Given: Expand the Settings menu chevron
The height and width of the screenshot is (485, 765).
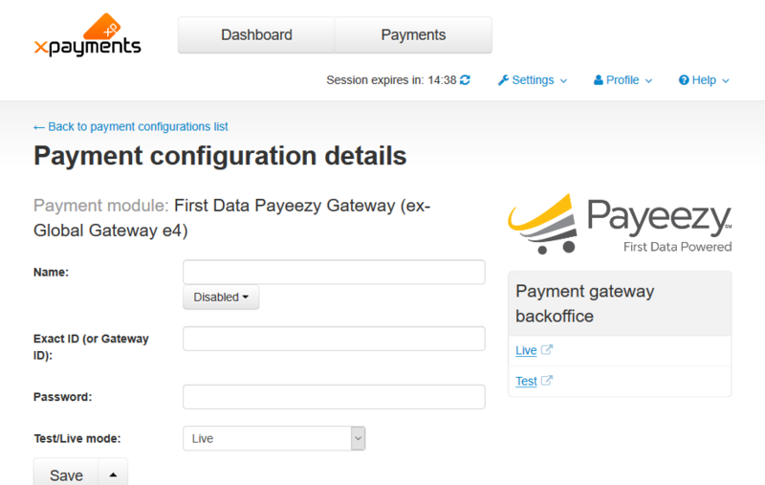Looking at the screenshot, I should coord(563,81).
